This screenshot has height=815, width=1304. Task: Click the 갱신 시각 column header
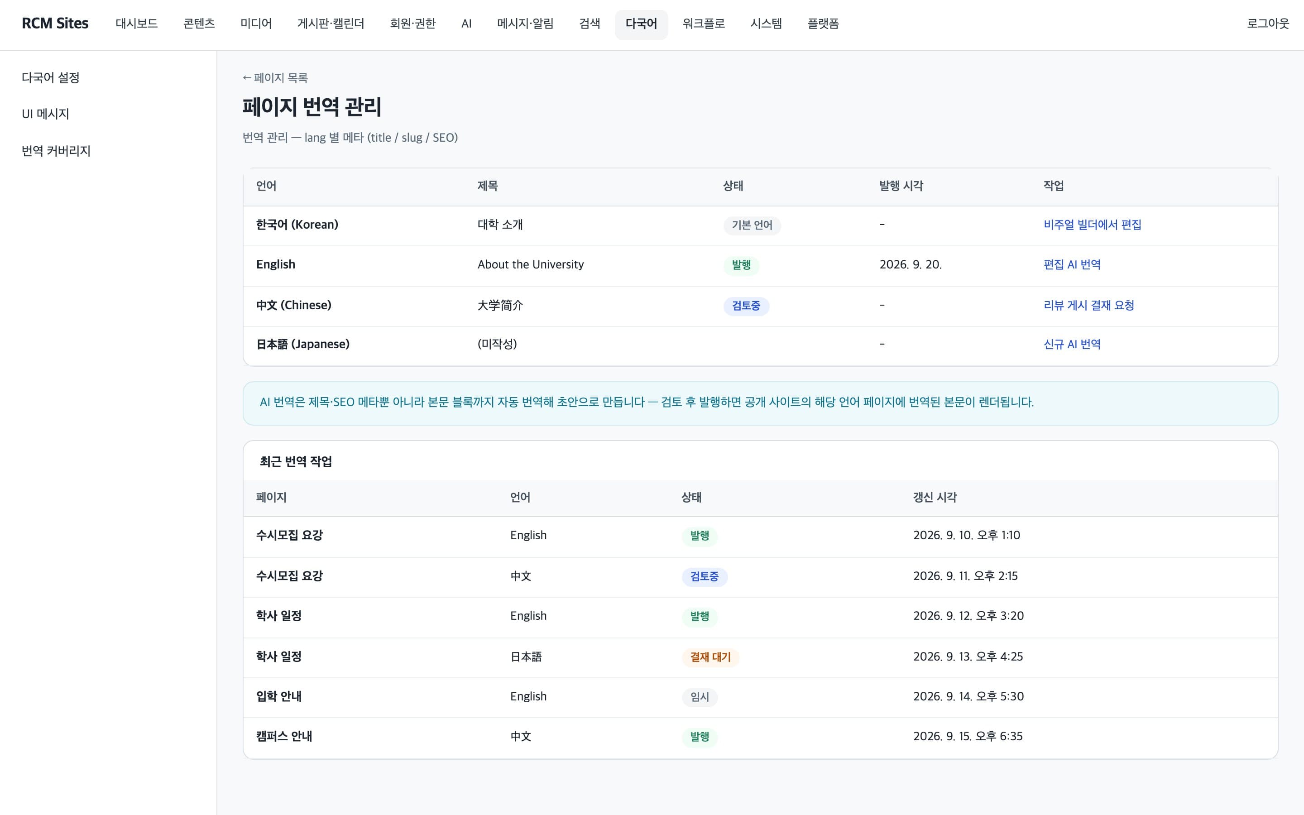935,498
